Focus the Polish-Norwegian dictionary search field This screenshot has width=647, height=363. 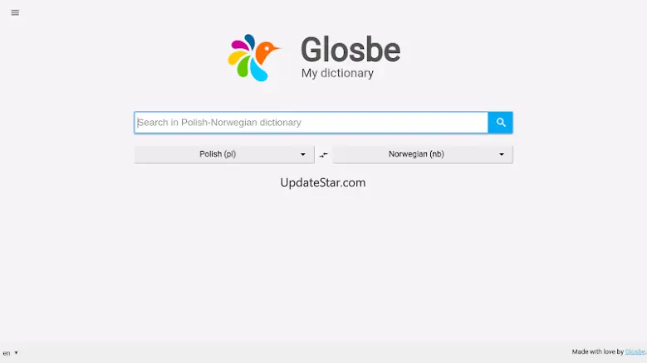pyautogui.click(x=311, y=122)
